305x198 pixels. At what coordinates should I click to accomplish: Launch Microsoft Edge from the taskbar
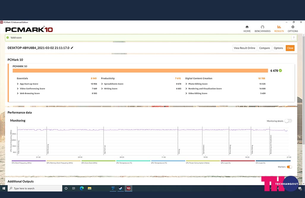point(82,188)
